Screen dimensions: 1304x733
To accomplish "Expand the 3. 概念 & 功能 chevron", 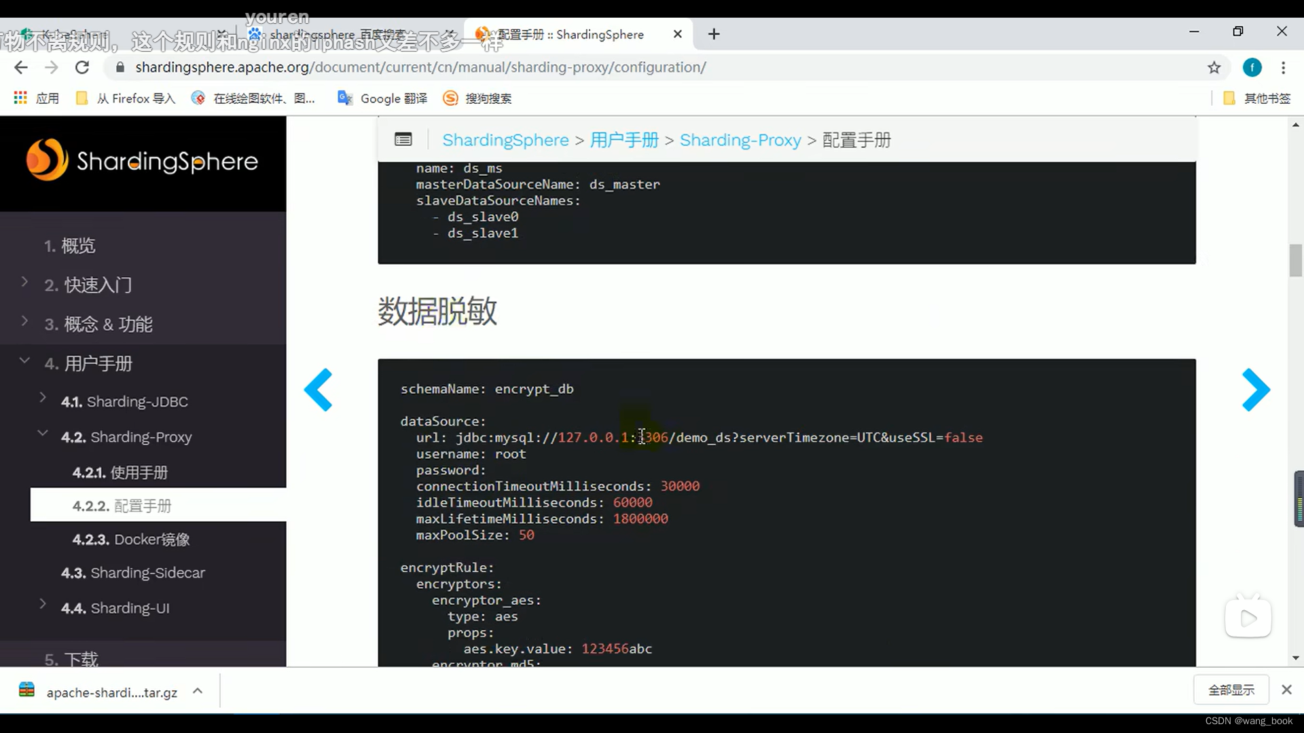I will point(24,321).
